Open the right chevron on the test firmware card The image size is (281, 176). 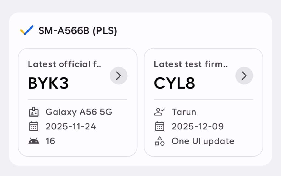pos(244,76)
